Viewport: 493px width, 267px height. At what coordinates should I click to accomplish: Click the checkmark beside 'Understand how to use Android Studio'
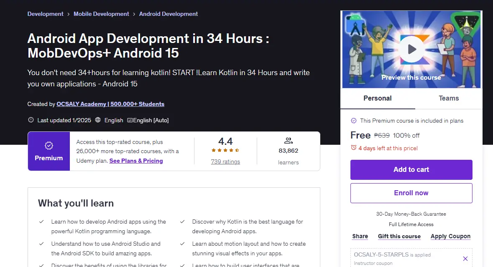pos(41,244)
